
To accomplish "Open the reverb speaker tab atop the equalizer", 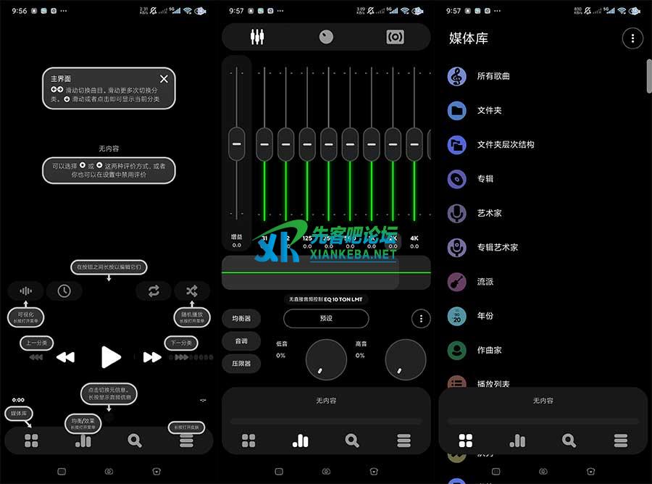I will click(395, 37).
